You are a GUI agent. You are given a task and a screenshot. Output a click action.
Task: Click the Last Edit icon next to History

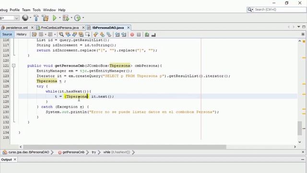pyautogui.click(x=34, y=35)
